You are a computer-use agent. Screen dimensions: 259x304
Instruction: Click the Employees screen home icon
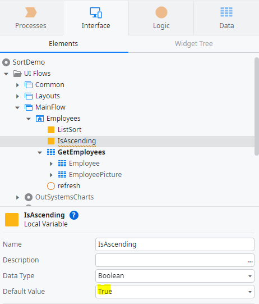pyautogui.click(x=40, y=119)
